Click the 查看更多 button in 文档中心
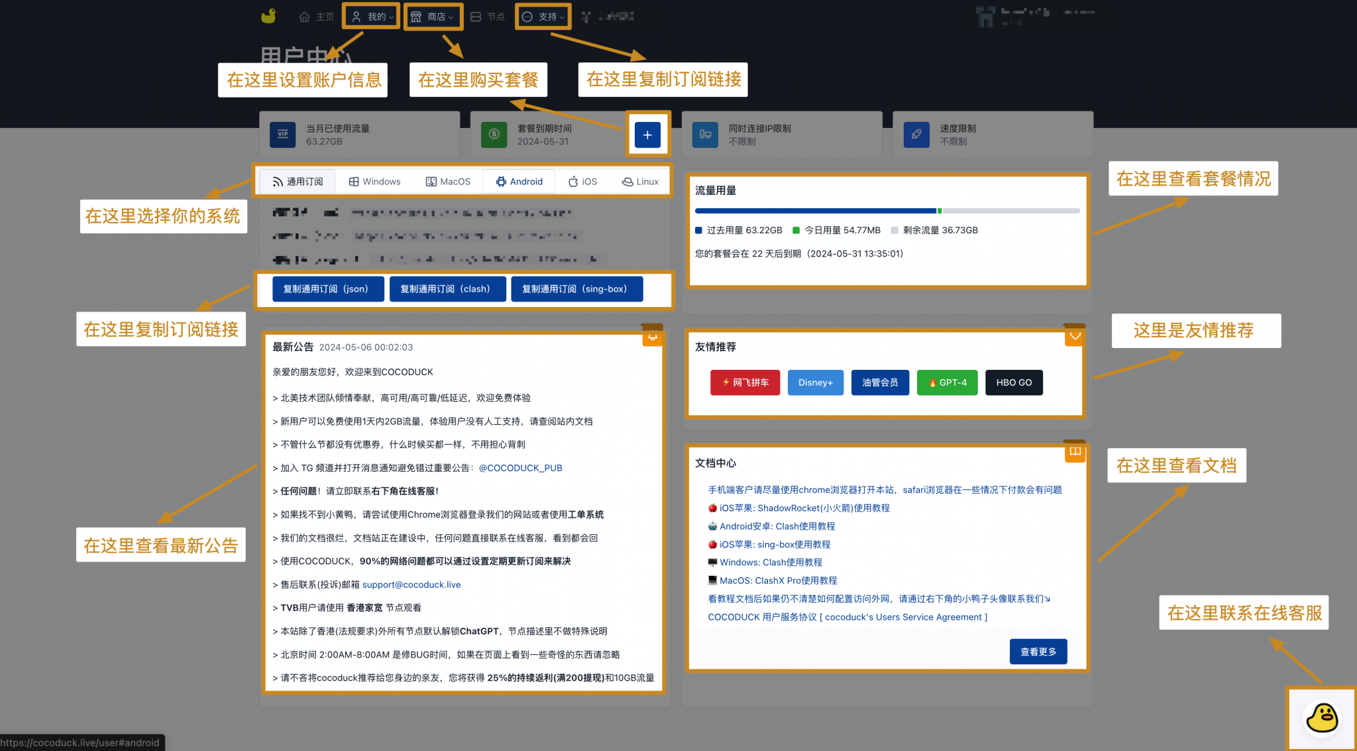 [1038, 651]
